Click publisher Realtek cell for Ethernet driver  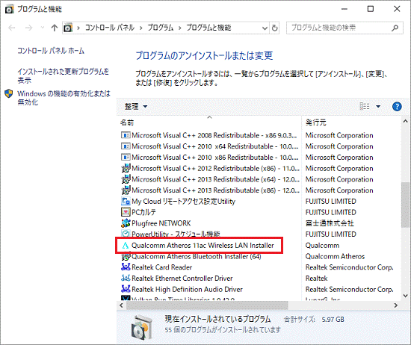(x=316, y=279)
